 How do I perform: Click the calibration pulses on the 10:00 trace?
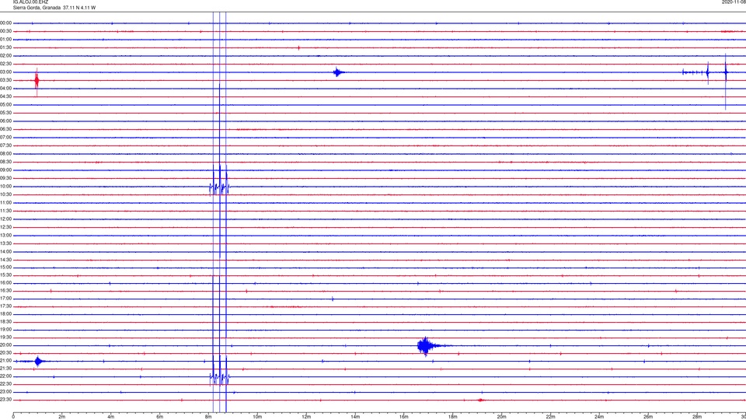[219, 187]
